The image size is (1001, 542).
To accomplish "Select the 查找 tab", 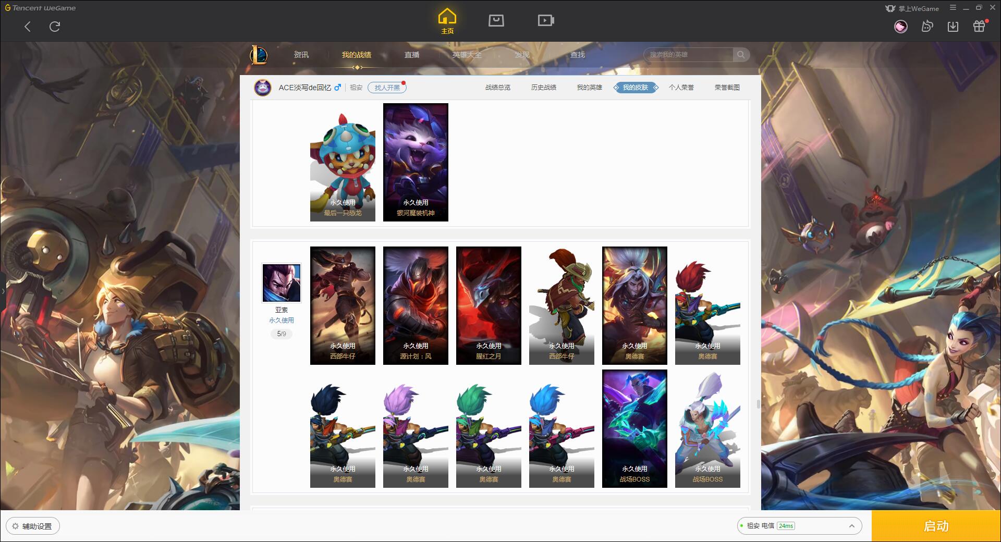I will click(578, 55).
